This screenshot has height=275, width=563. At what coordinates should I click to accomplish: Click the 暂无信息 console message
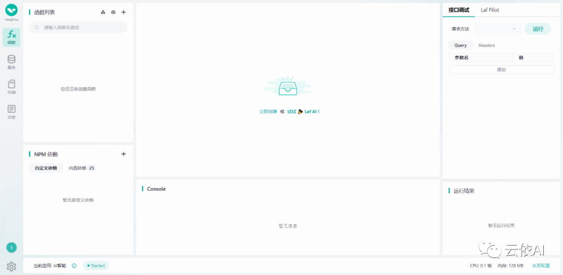[288, 226]
